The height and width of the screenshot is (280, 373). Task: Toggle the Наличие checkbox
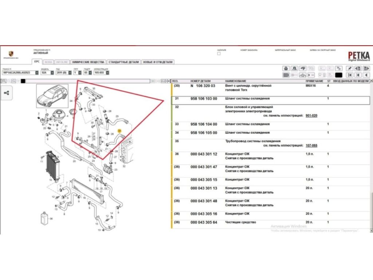tap(219, 54)
